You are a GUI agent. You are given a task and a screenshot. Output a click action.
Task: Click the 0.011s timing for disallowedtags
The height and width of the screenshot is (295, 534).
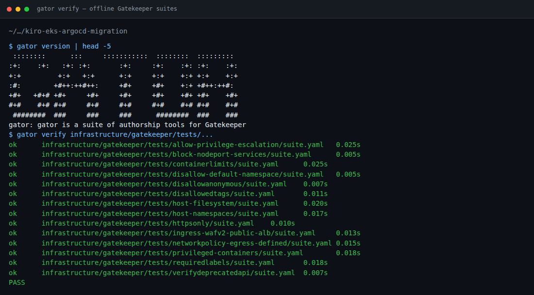click(x=316, y=194)
